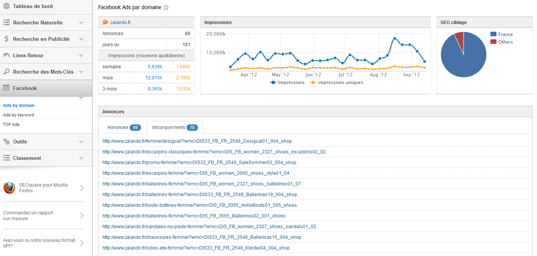
Task: Click the nouveau format API promo text
Action: tap(39, 243)
